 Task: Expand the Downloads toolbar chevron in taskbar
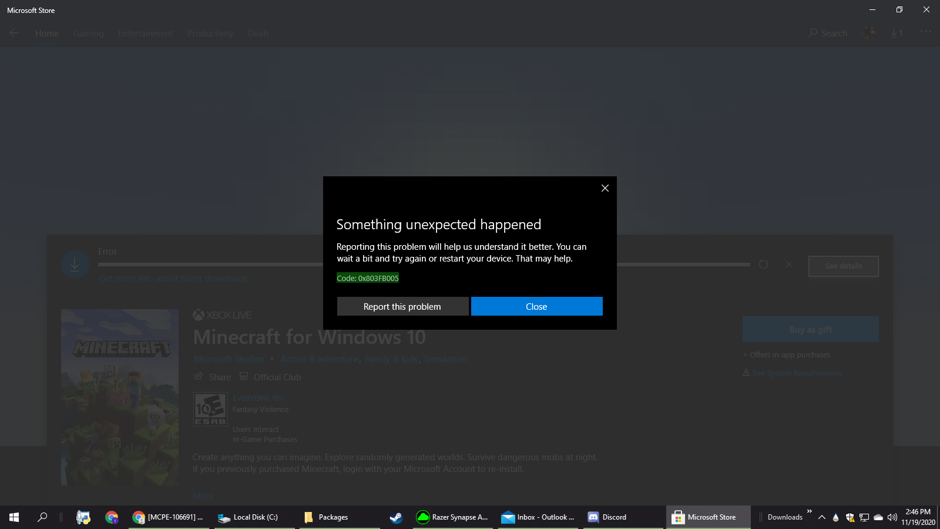click(810, 511)
